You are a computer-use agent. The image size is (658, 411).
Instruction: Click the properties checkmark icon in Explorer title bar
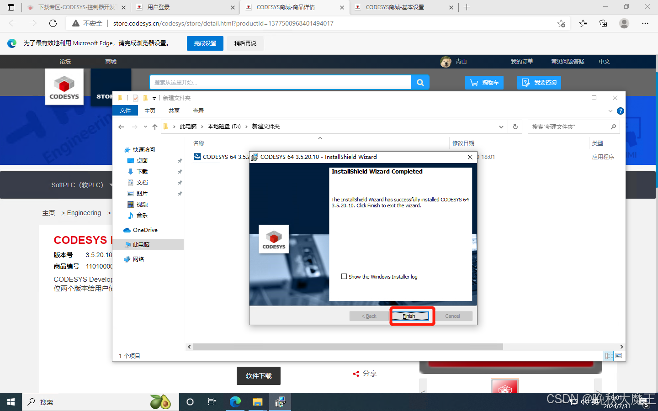click(x=135, y=98)
